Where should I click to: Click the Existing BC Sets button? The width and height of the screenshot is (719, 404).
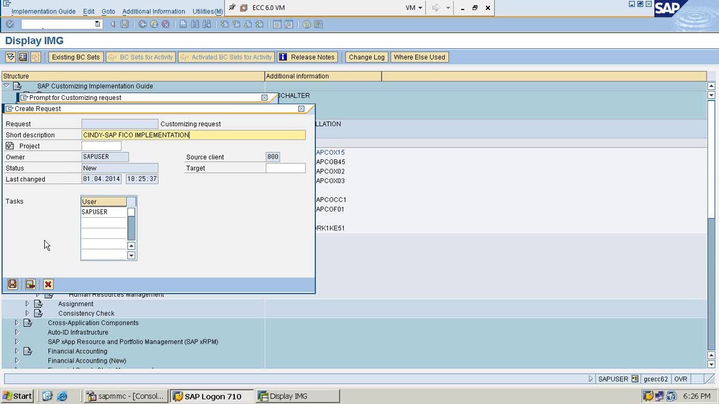76,57
